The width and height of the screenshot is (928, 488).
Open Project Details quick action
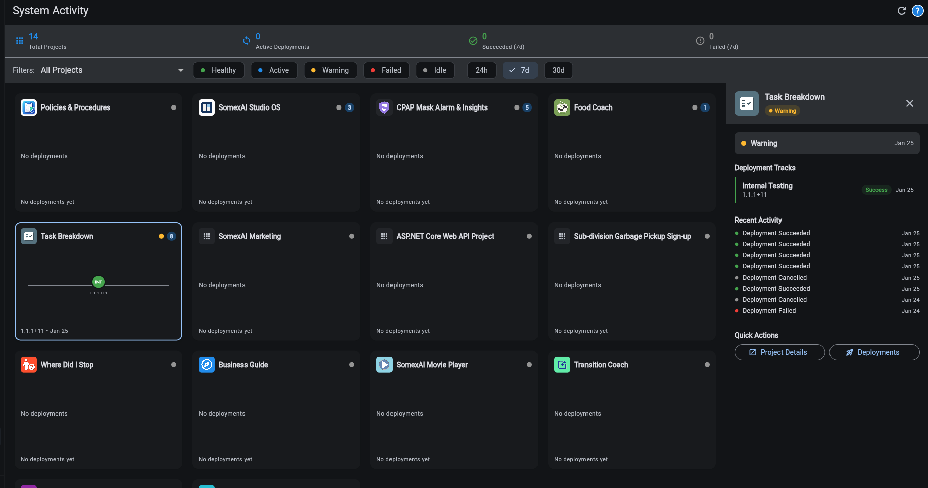779,352
